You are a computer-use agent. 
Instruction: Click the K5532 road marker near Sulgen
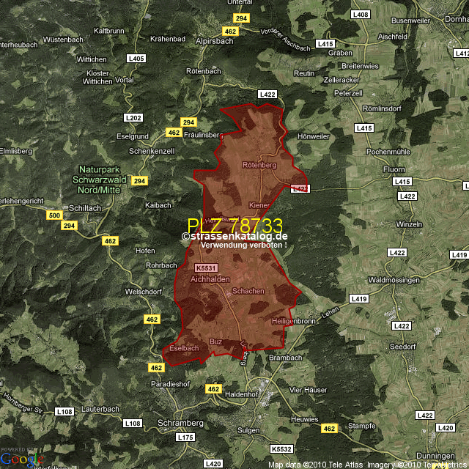pyautogui.click(x=281, y=448)
